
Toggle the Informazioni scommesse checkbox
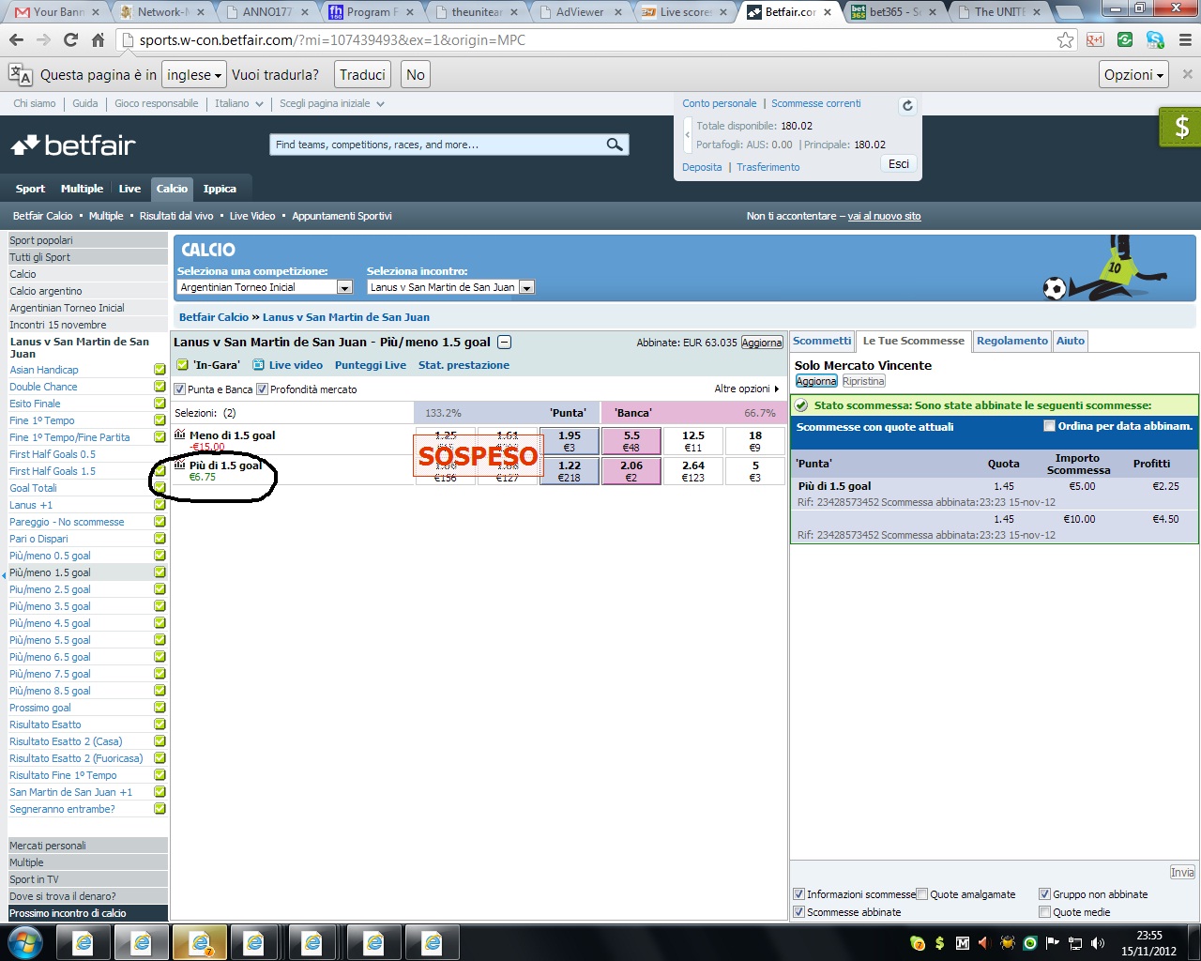click(x=799, y=894)
